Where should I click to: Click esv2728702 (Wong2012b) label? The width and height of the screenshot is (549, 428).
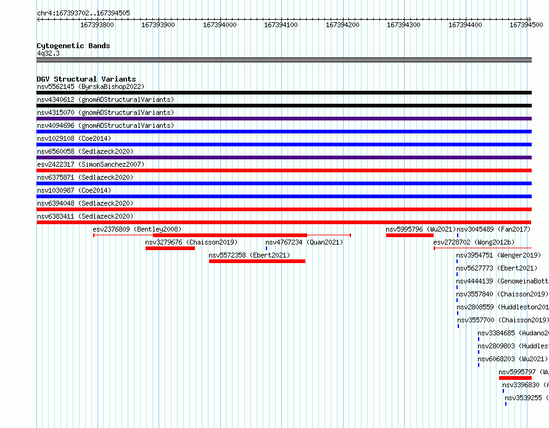474,242
